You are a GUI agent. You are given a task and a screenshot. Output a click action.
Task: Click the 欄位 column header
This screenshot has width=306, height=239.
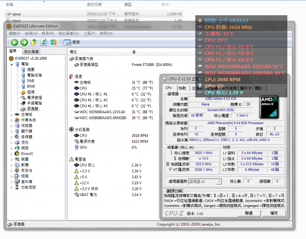pyautogui.click(x=98, y=52)
